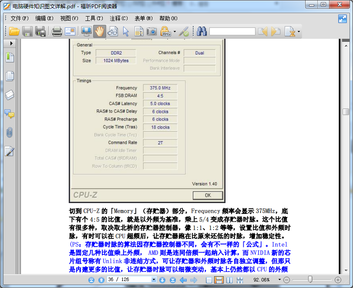Open the Layers sidebar panel

[10, 95]
